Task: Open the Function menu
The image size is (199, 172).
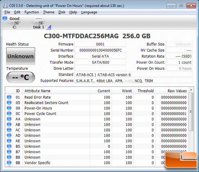Action: 31,12
